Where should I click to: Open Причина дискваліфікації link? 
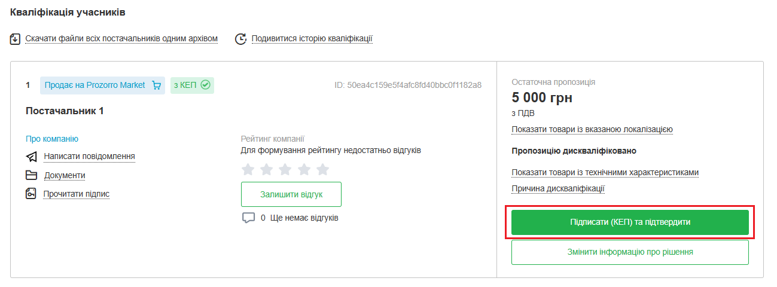558,188
